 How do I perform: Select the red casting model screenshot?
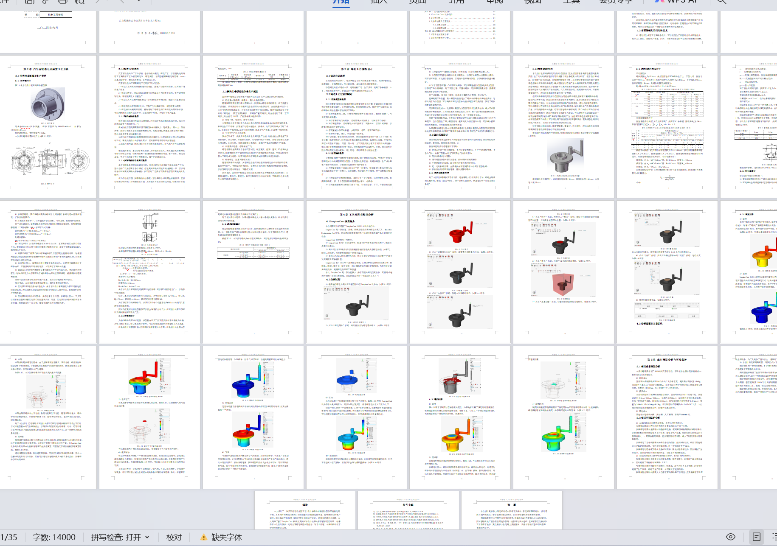pyautogui.click(x=459, y=230)
